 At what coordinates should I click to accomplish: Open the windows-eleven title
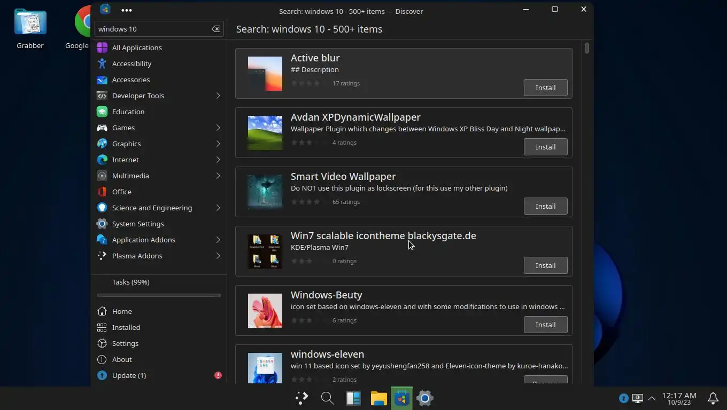coord(327,354)
